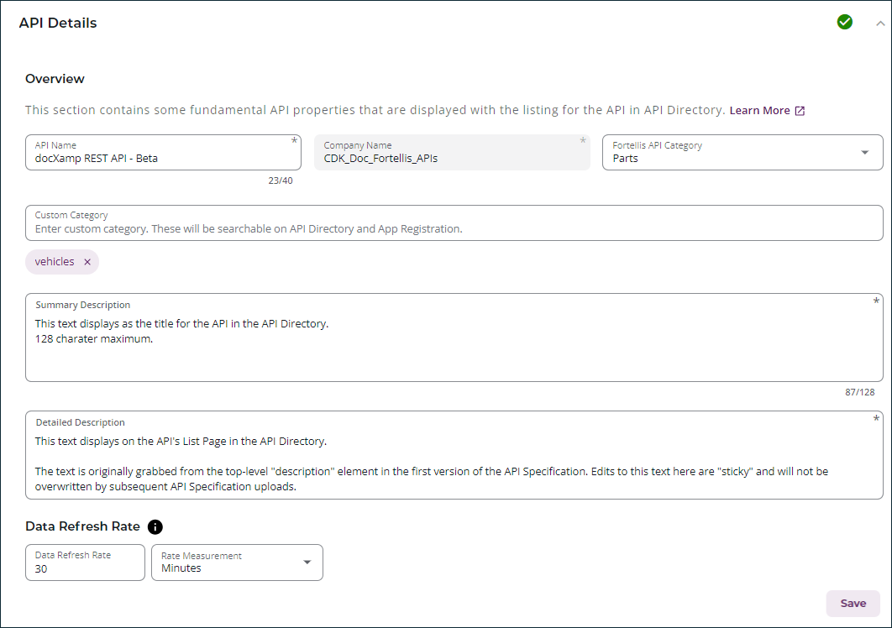Open the Rate Measurement dropdown
This screenshot has height=628, width=892.
point(237,563)
